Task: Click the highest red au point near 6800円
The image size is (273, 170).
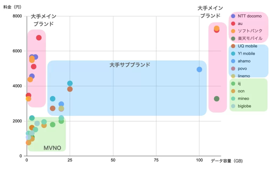Action: [x=39, y=38]
